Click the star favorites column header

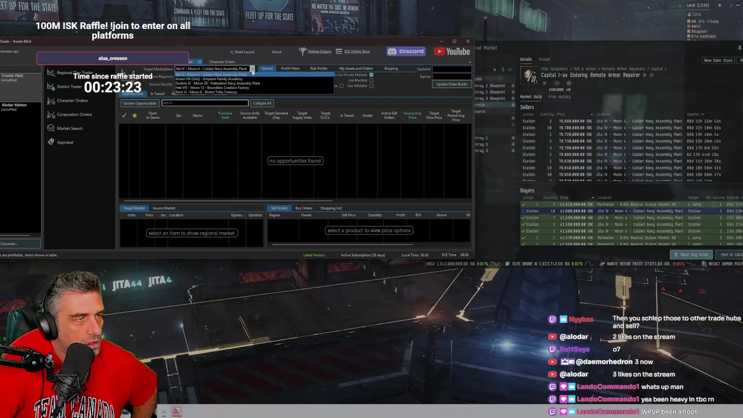click(135, 116)
